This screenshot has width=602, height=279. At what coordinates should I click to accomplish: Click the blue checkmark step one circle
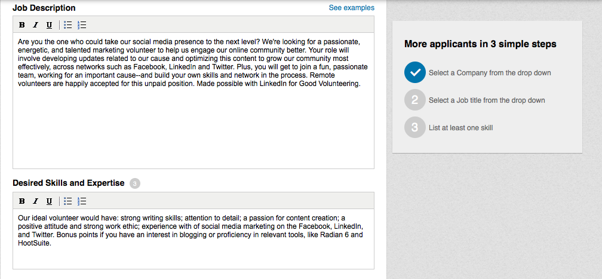415,72
